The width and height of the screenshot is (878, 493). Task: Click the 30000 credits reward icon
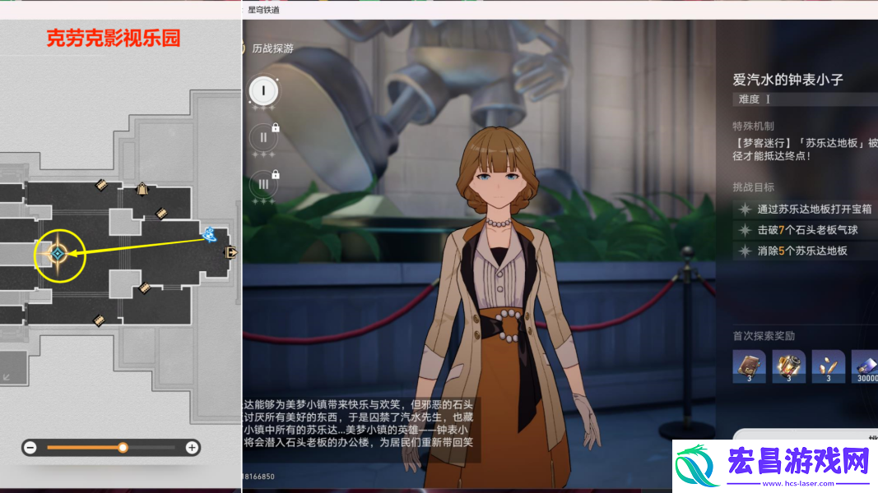click(x=865, y=366)
